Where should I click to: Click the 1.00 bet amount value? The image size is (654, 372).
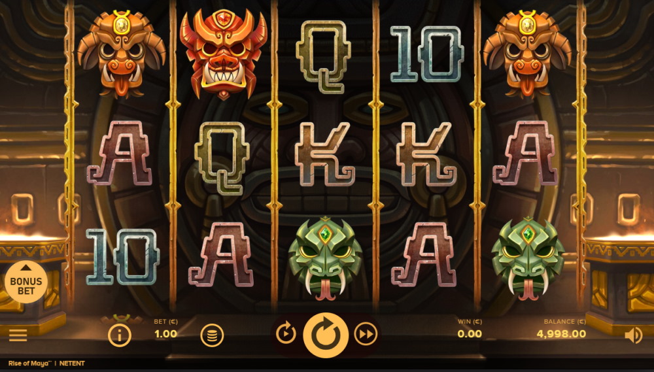point(165,333)
